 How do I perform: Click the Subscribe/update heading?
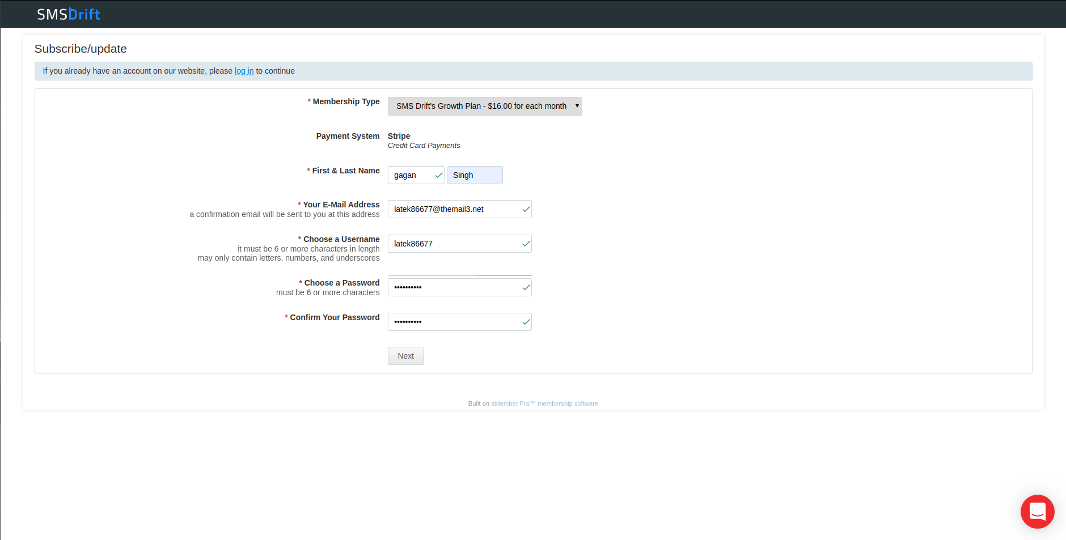(81, 49)
